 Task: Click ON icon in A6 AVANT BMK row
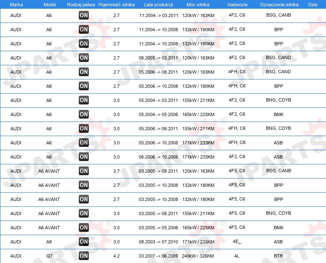(84, 228)
